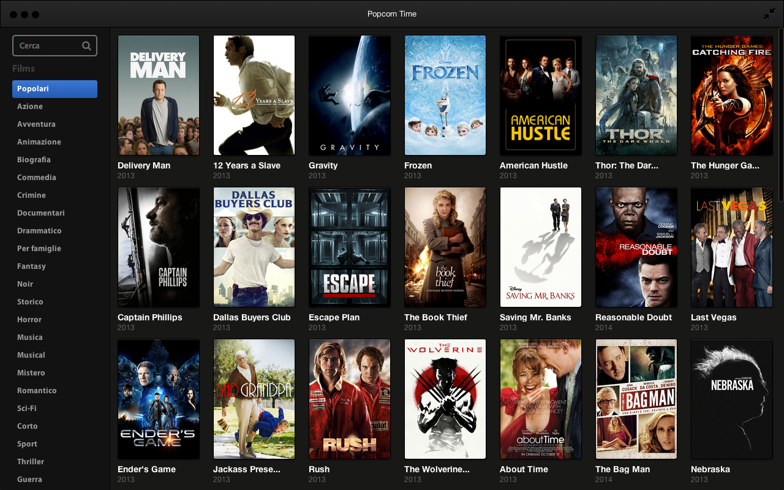Open the Frozen poster
Screen dimensions: 784x490
pos(445,95)
